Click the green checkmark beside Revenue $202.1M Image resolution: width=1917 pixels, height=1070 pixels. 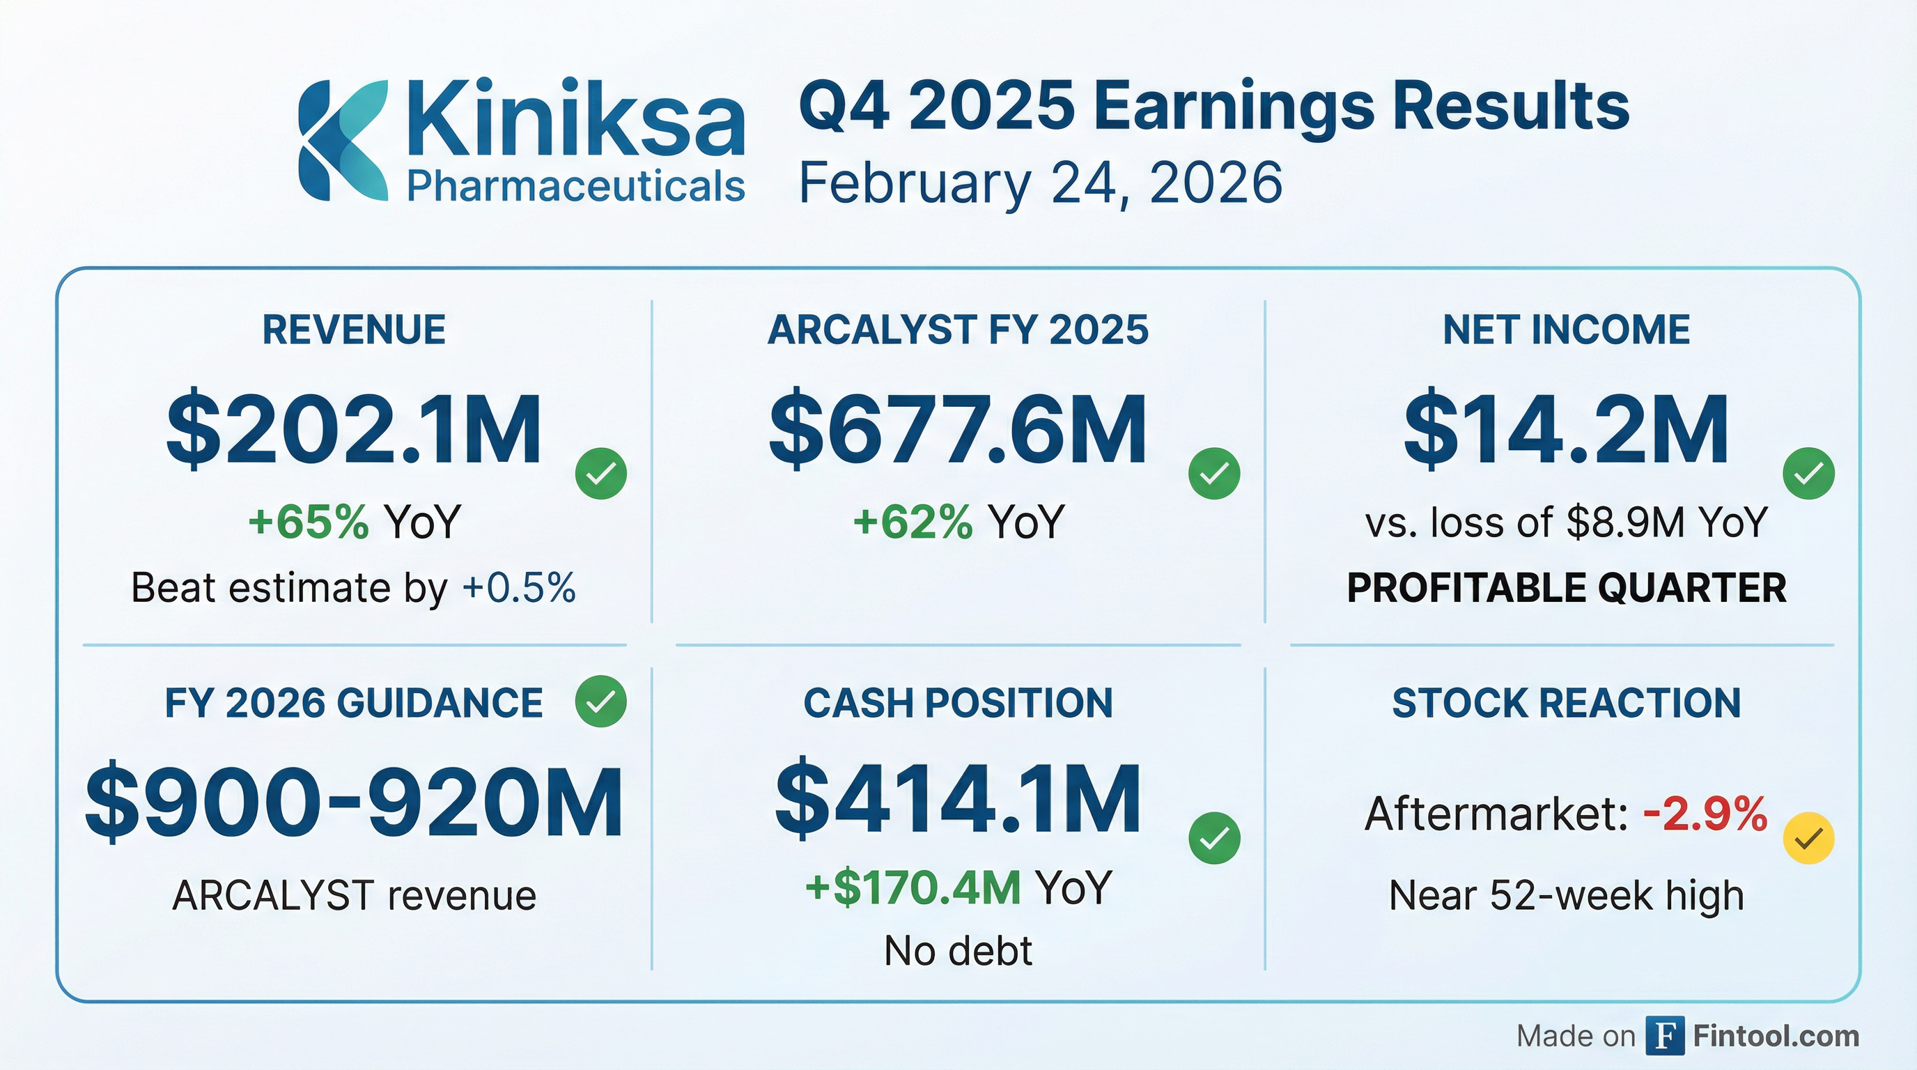coord(600,473)
